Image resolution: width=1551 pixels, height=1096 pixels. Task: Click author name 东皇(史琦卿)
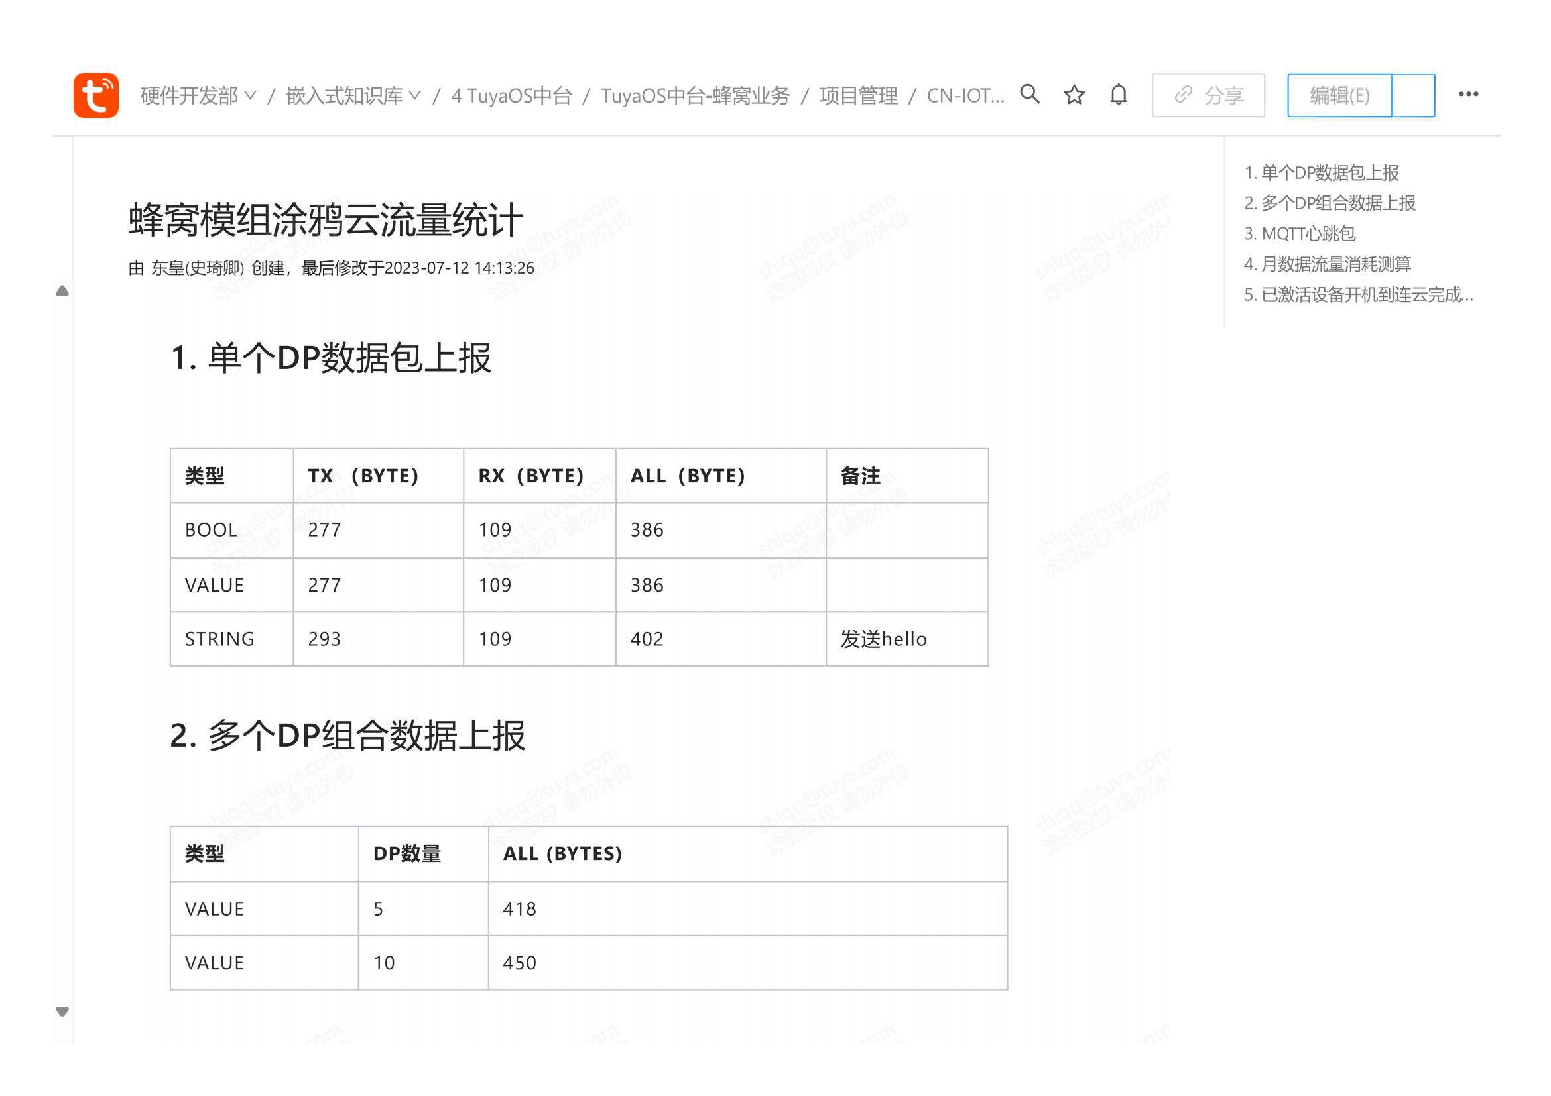click(197, 268)
